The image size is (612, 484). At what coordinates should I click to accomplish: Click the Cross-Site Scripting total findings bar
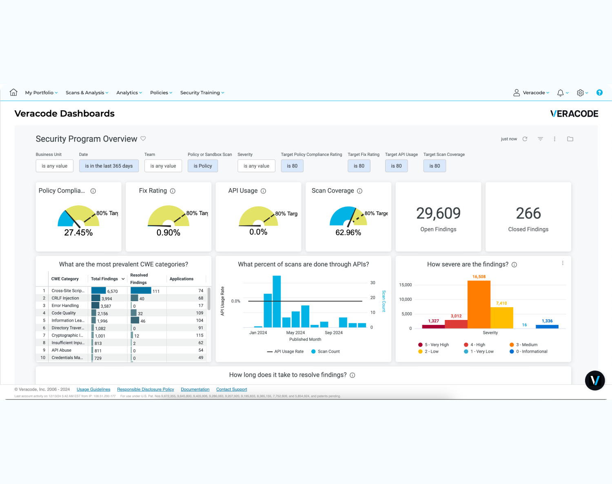pyautogui.click(x=98, y=291)
